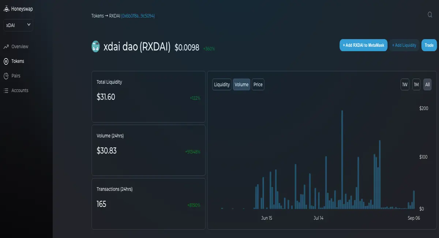Click the Pairs pie-chart icon
Viewport: 439px width, 238px height.
click(6, 76)
